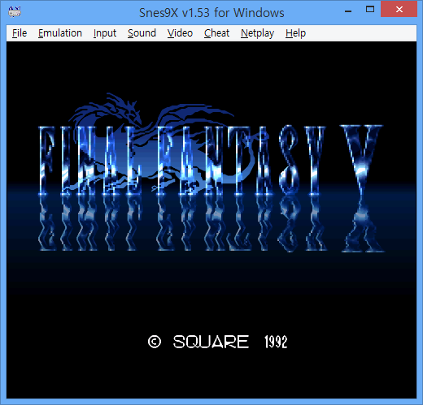Click the © SQUARE 1992 copyright text
Screen dimensions: 423x405
tap(217, 342)
